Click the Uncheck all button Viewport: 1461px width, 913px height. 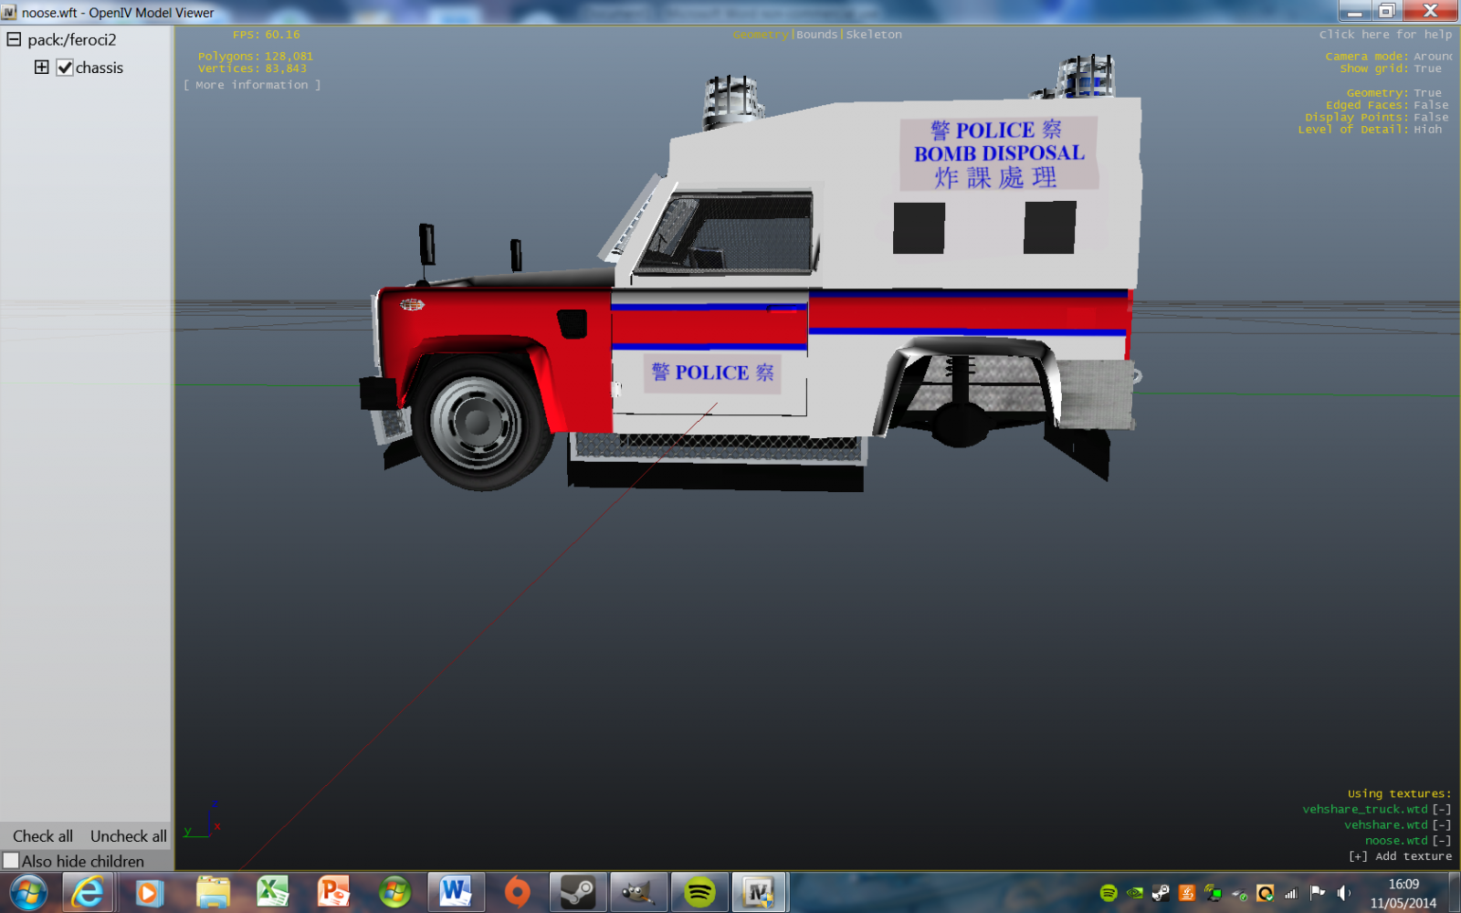pyautogui.click(x=128, y=836)
